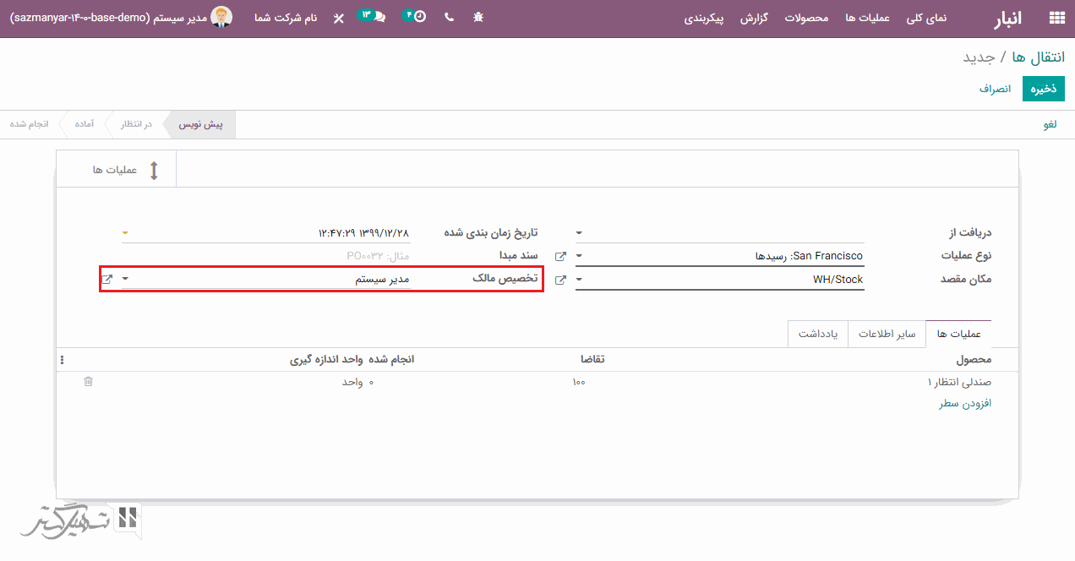Switch to the سایر اطلاعات tab
The height and width of the screenshot is (561, 1075).
click(887, 334)
